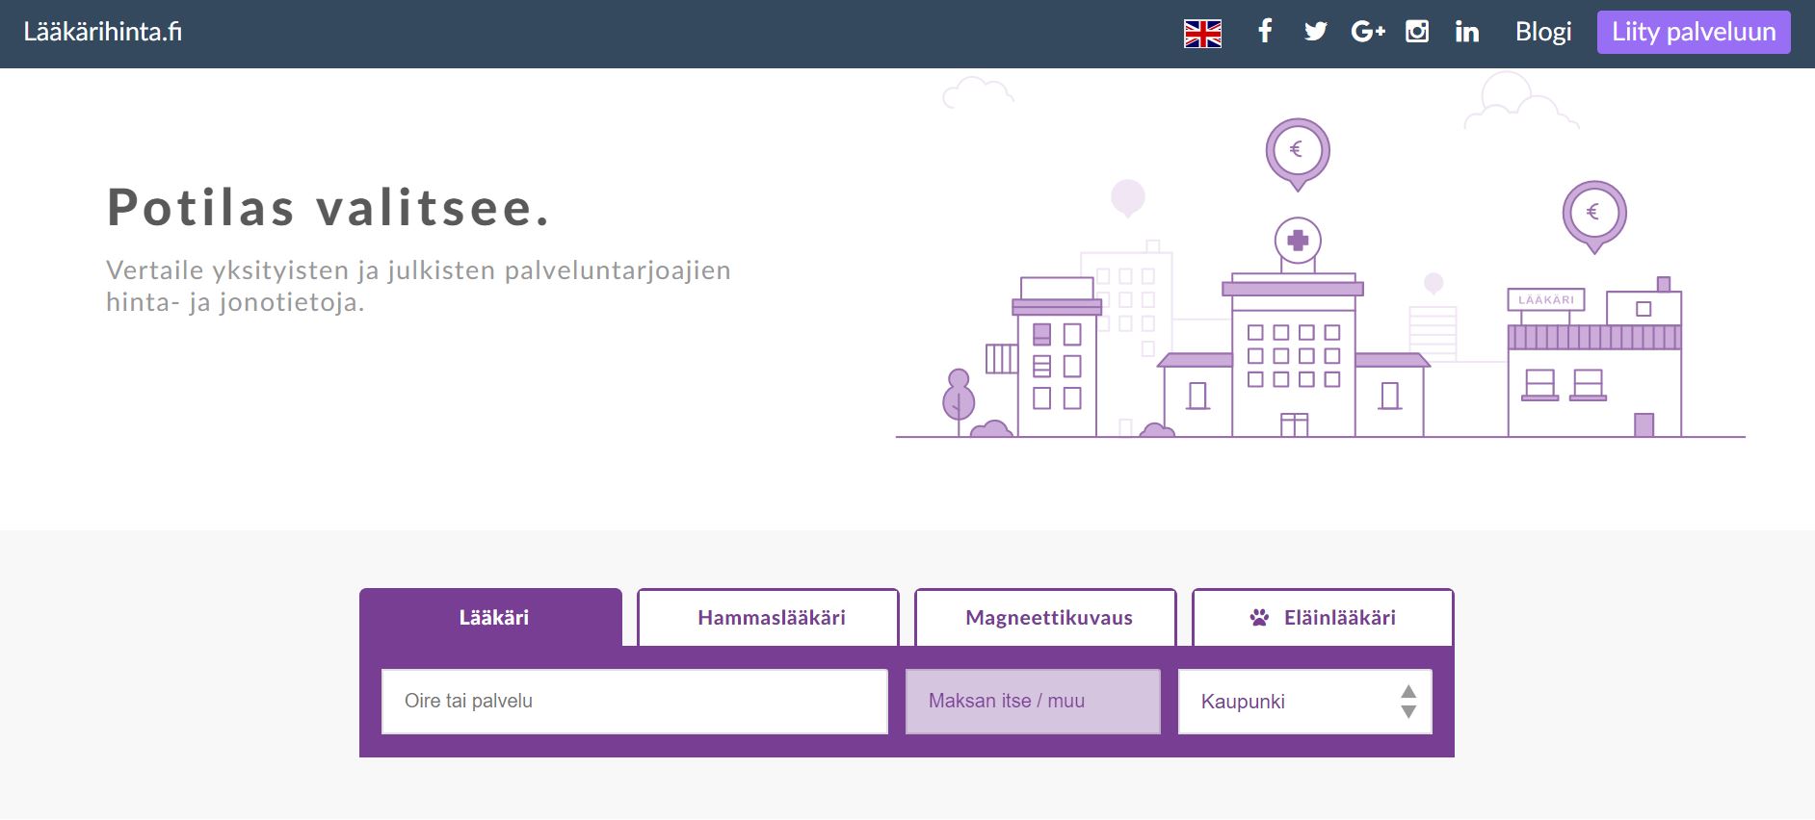Image resolution: width=1815 pixels, height=820 pixels.
Task: Switch to the Hammaslääkäri tab
Action: point(770,618)
